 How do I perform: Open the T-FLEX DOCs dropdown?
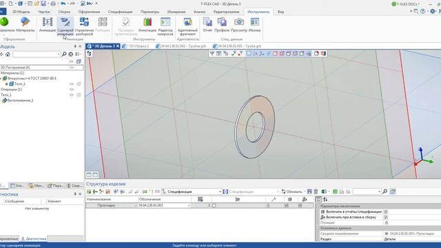pos(419,4)
